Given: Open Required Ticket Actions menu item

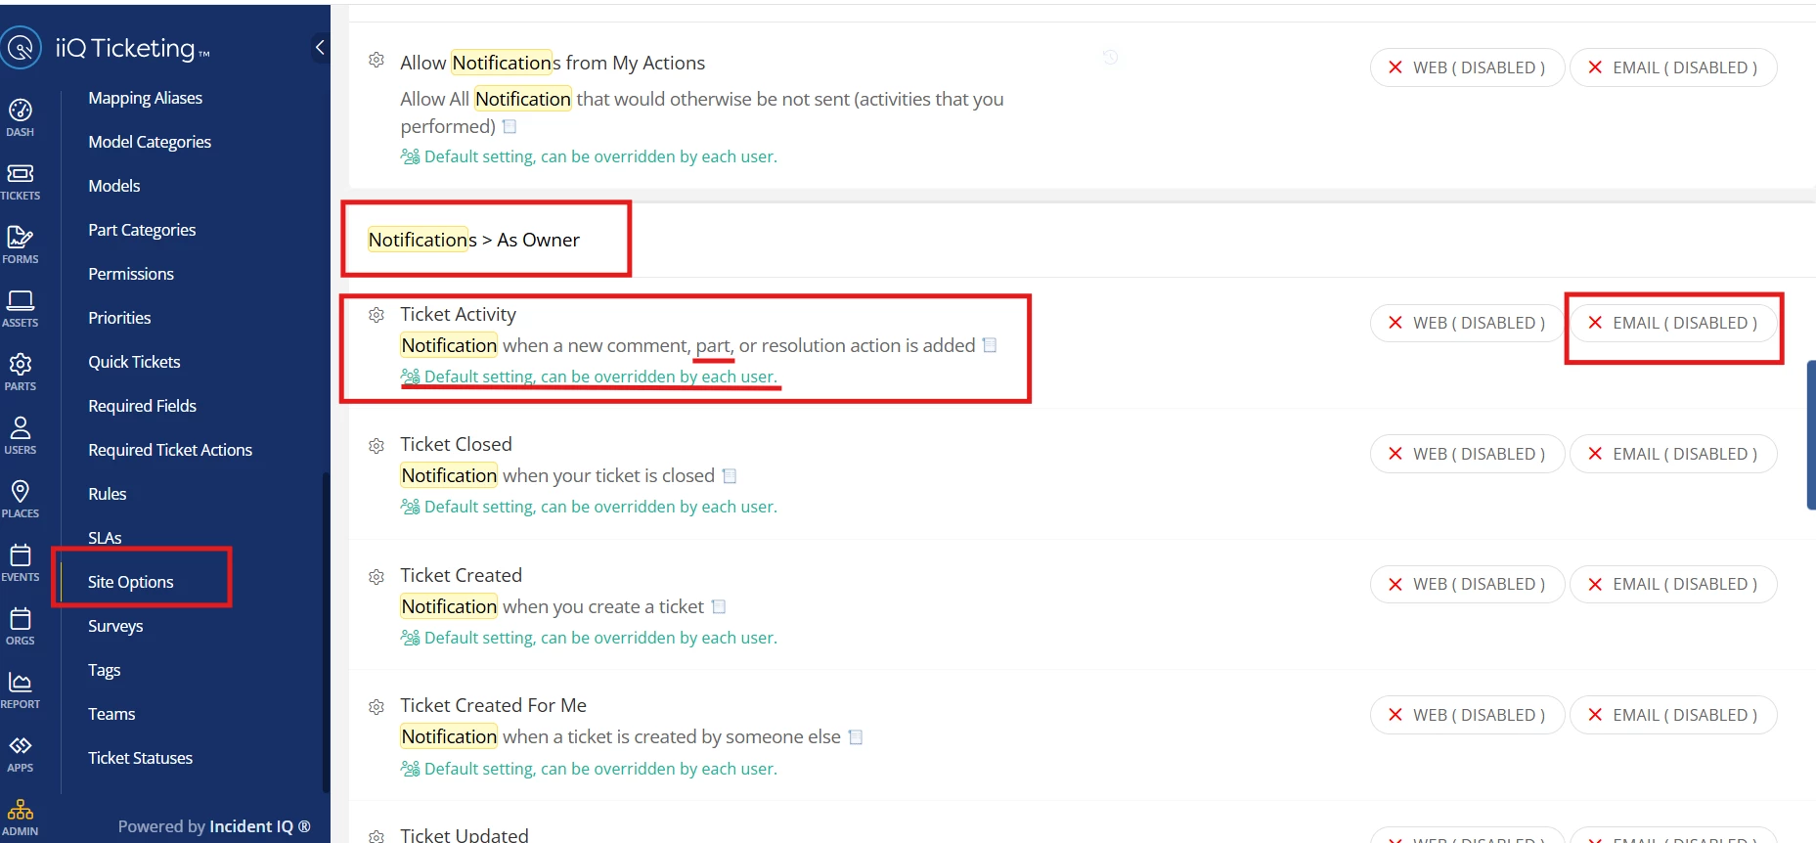Looking at the screenshot, I should click(170, 450).
